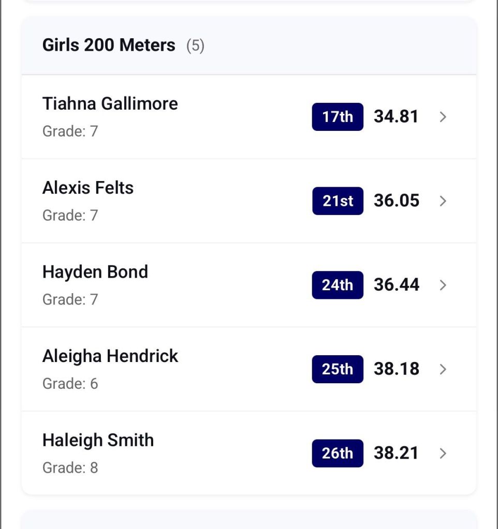The image size is (498, 529).
Task: Click chevron arrow beside Haleigh Smith's result
Action: pyautogui.click(x=443, y=454)
